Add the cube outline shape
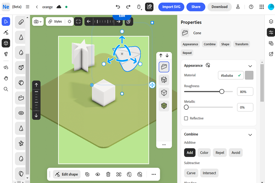Viewport: 275px width, 183px height. pos(21,67)
